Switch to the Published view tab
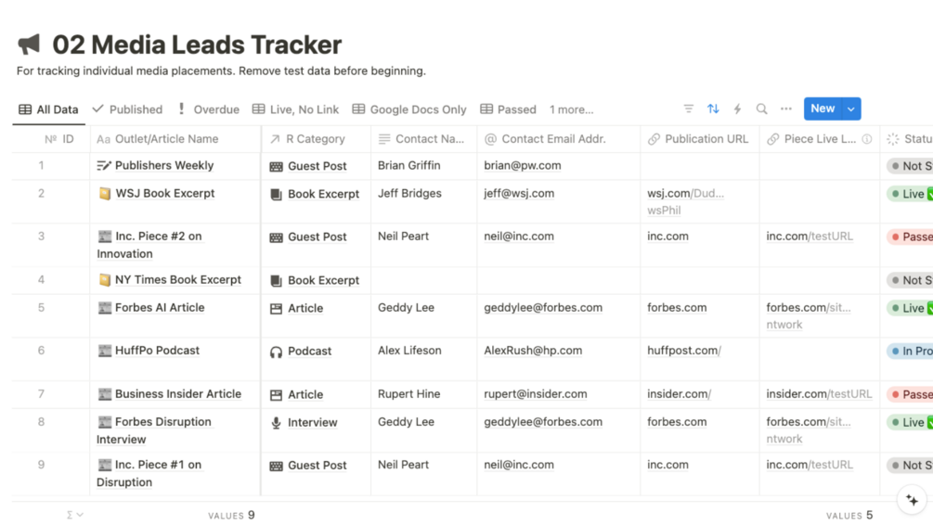Viewport: 933px width, 525px height. coord(127,109)
